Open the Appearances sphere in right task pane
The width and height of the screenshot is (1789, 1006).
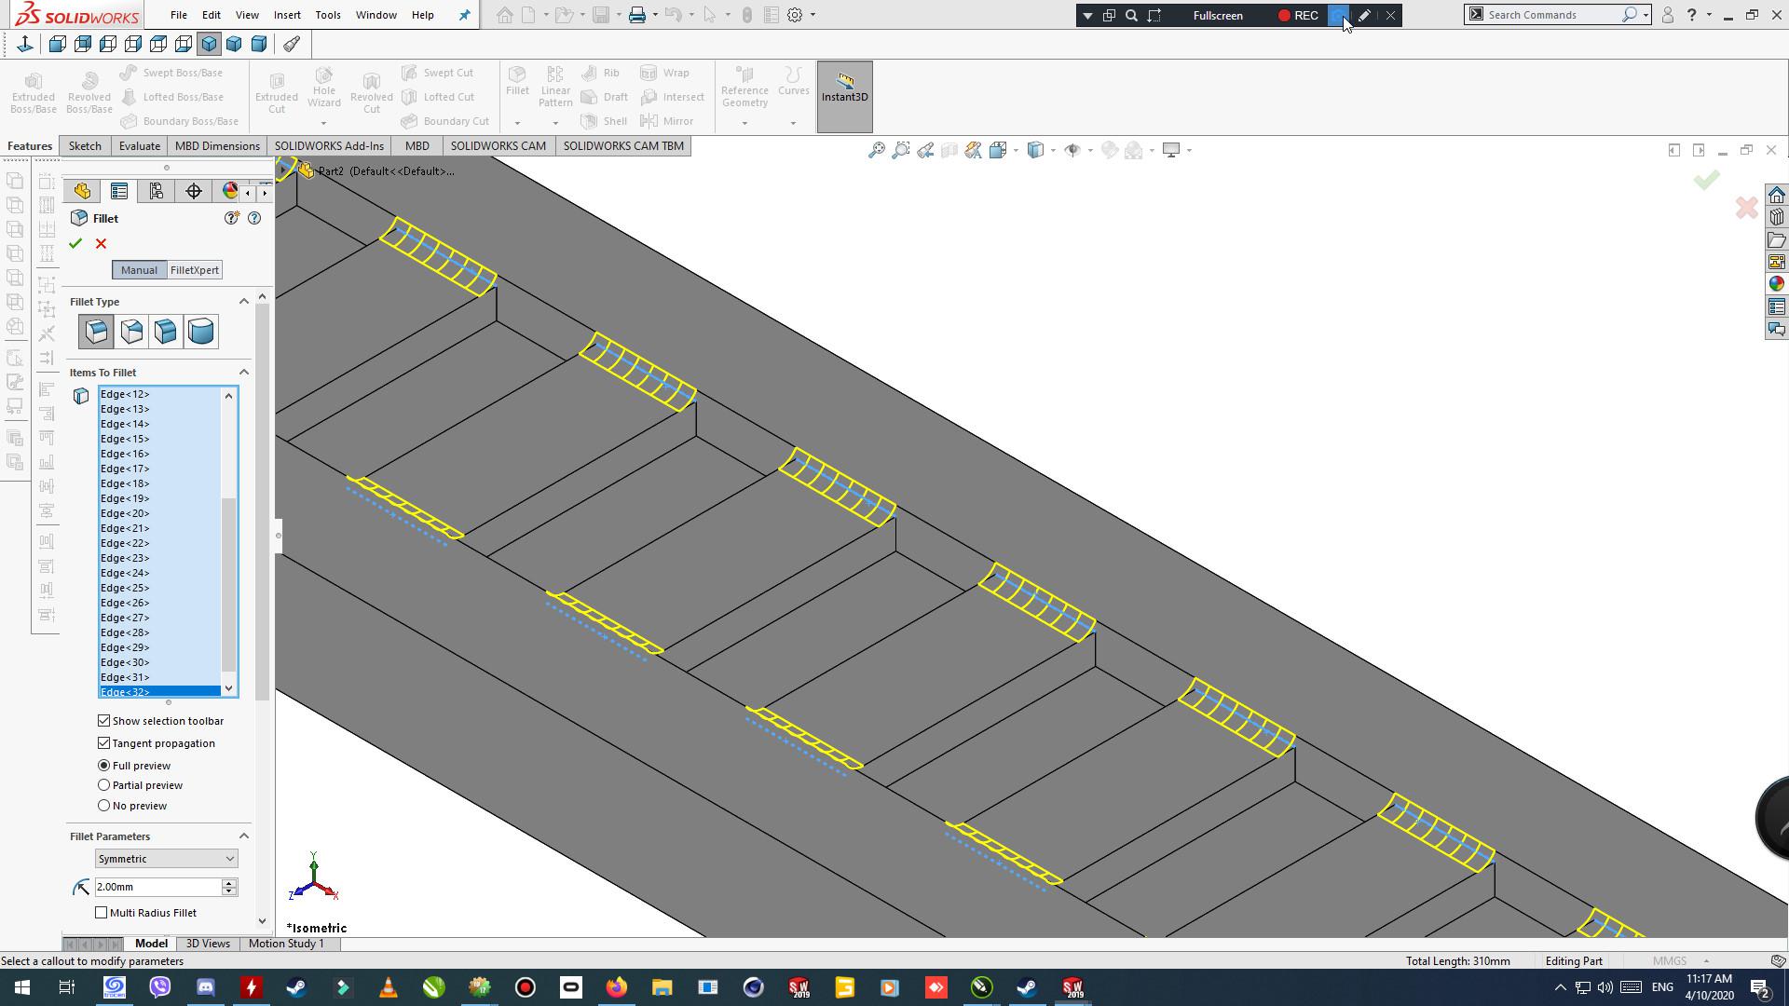point(1776,284)
